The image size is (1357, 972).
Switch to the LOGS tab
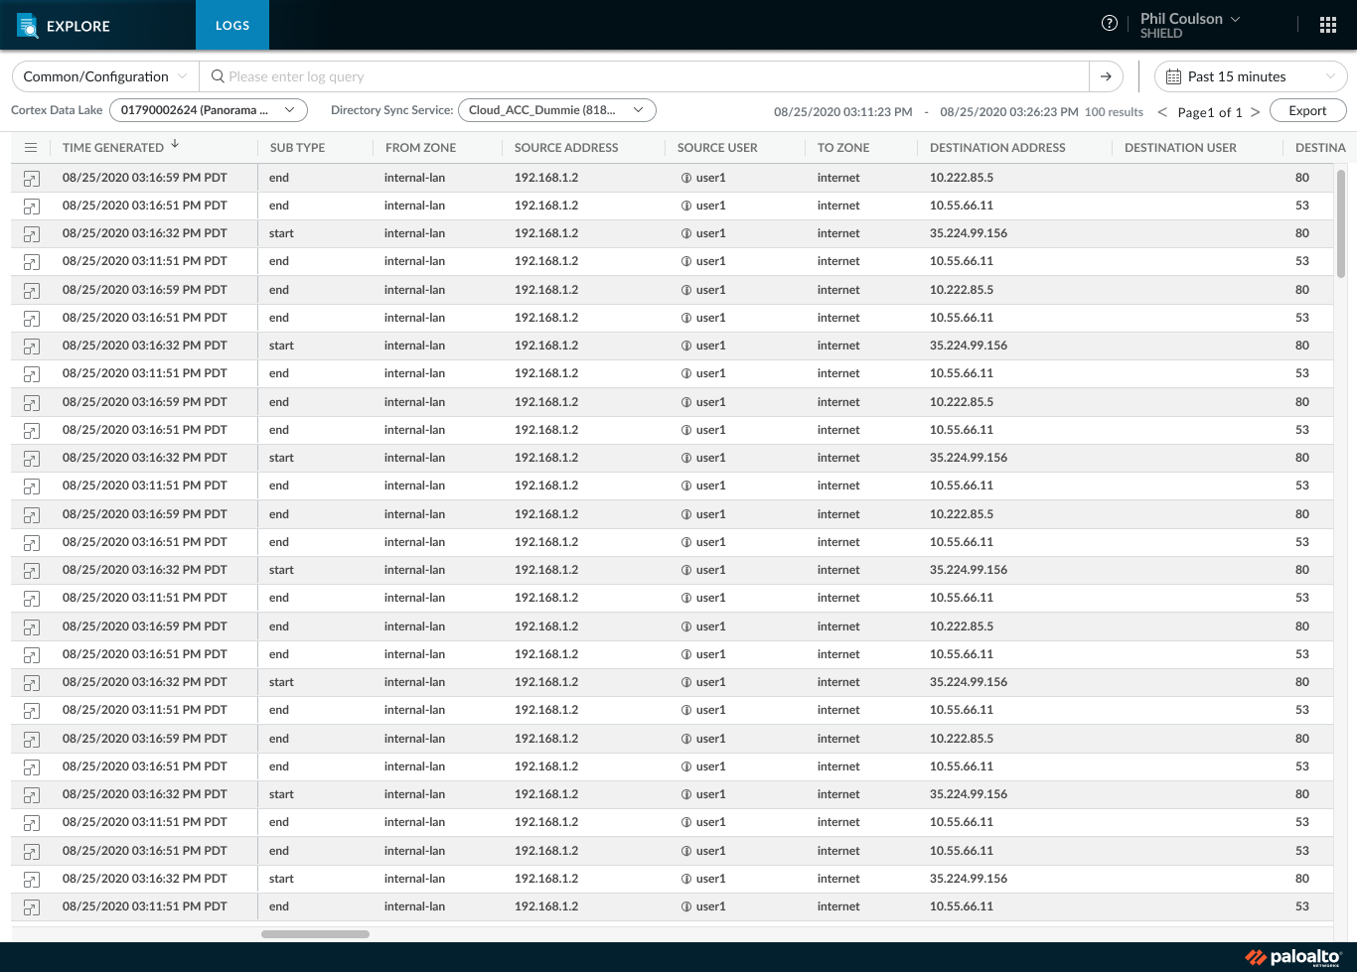pos(232,25)
